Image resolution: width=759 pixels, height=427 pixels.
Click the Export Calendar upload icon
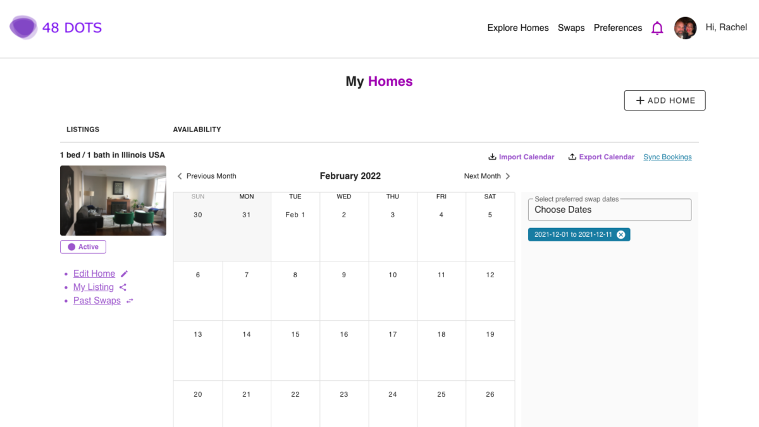coord(572,157)
